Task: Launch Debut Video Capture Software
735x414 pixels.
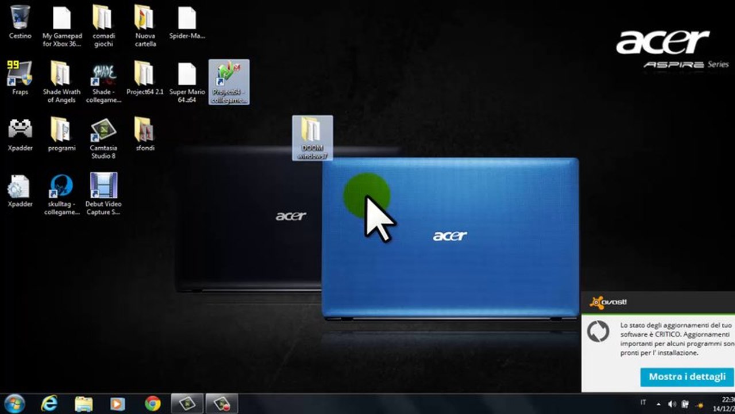Action: [x=103, y=194]
